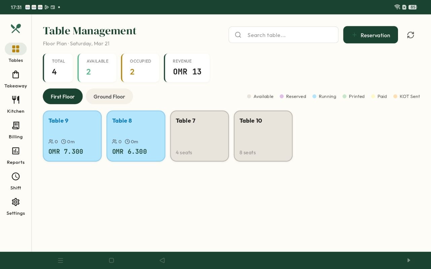Viewport: 431px width, 269px height.
Task: Create a new Reservation
Action: [370, 35]
